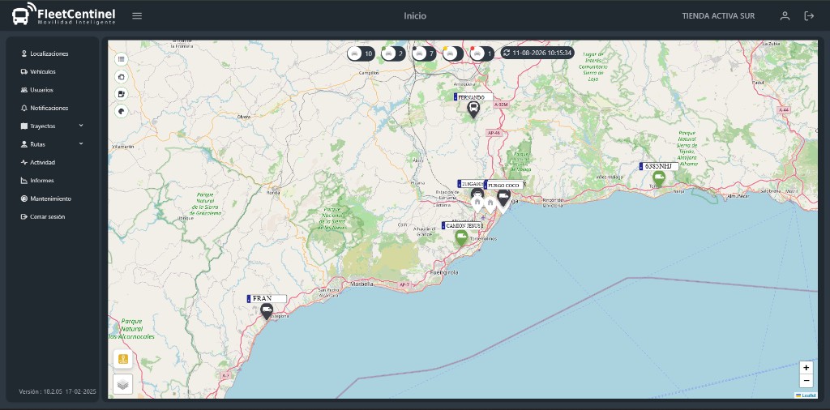The image size is (830, 410).
Task: Expand the Trayectos submenu chevron
Action: pyautogui.click(x=81, y=126)
